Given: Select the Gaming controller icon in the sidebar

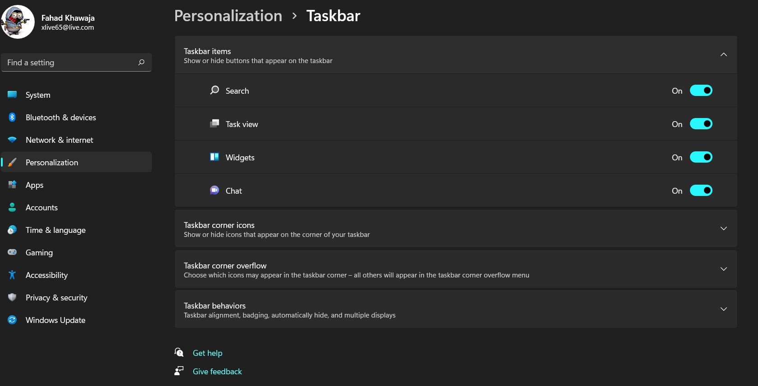Looking at the screenshot, I should (x=12, y=252).
